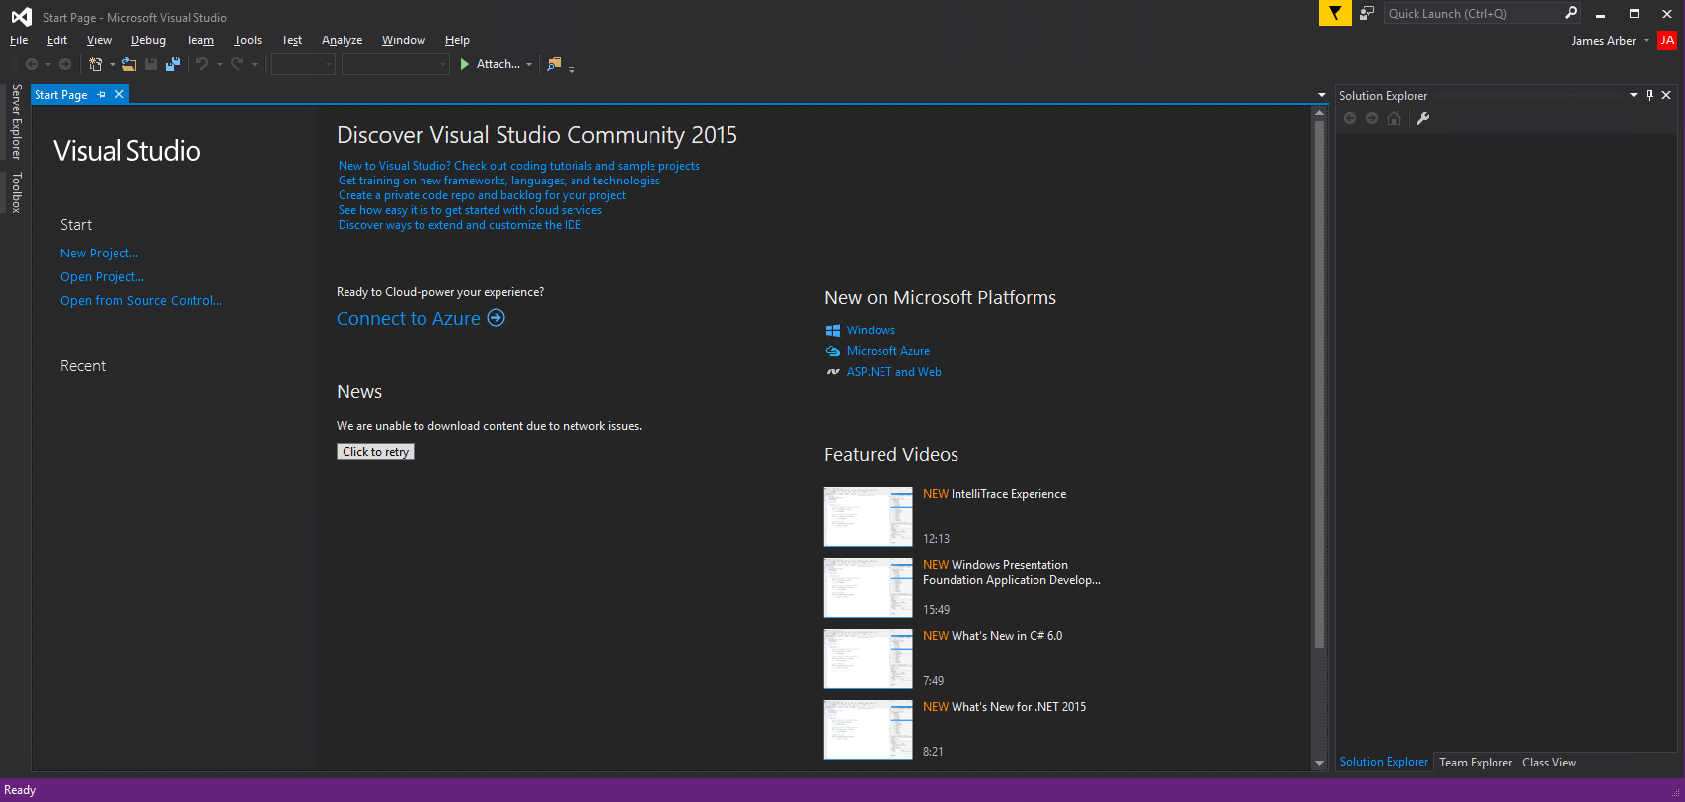Image resolution: width=1685 pixels, height=802 pixels.
Task: Click the Save toolbar icon
Action: tap(151, 64)
